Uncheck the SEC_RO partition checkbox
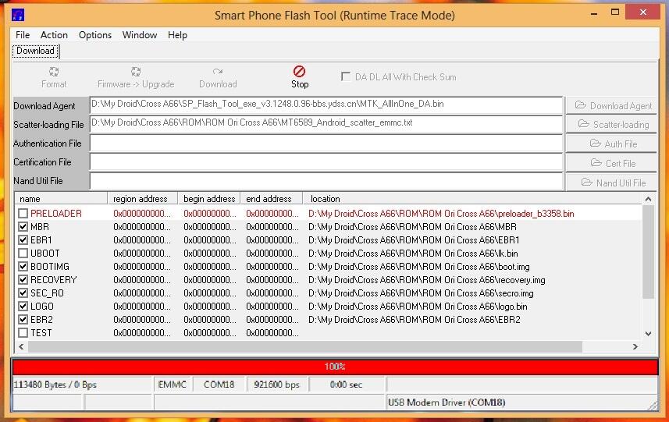This screenshot has width=669, height=422. [23, 293]
